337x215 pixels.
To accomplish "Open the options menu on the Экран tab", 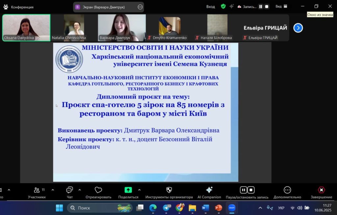I will click(140, 7).
